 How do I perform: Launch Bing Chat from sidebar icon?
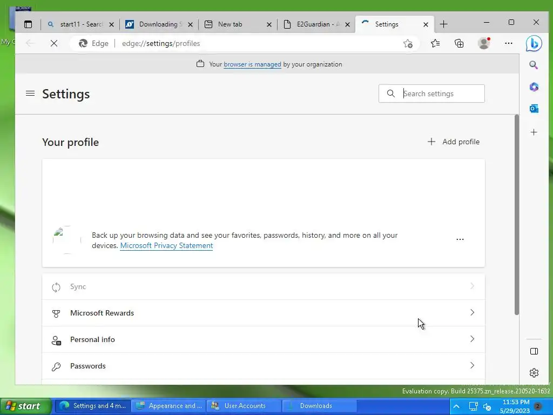(534, 43)
